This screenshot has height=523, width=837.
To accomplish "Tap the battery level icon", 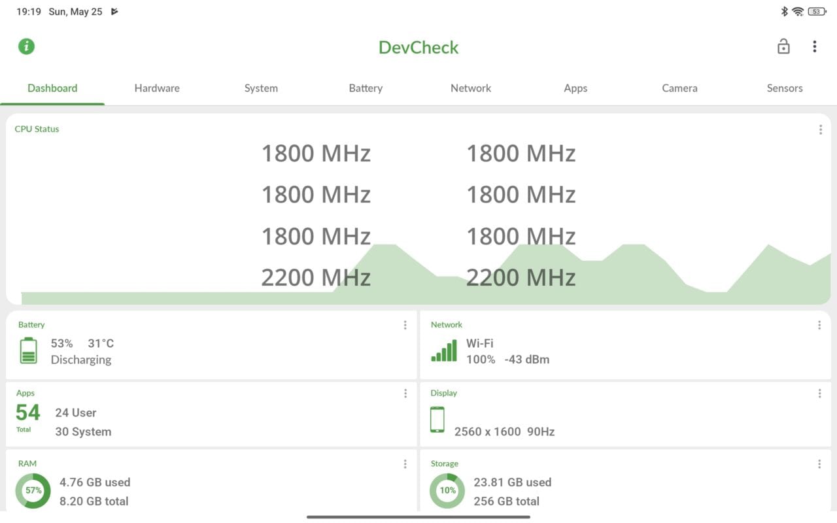I will pyautogui.click(x=28, y=350).
